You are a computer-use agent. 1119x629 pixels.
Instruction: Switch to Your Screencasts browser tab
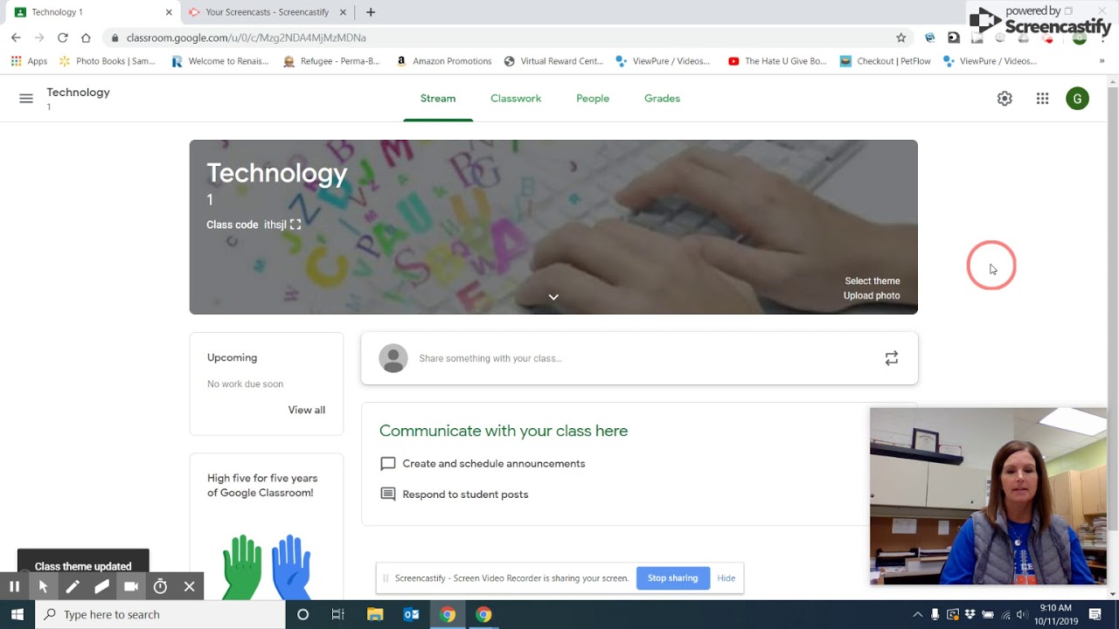tap(267, 12)
